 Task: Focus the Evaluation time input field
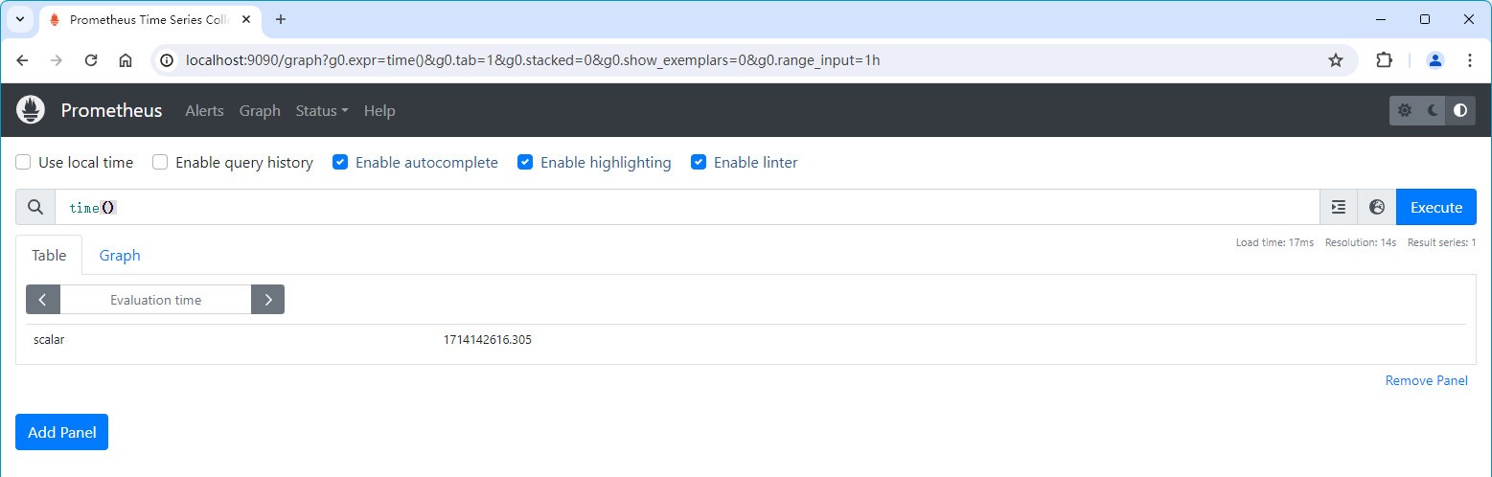click(x=155, y=300)
